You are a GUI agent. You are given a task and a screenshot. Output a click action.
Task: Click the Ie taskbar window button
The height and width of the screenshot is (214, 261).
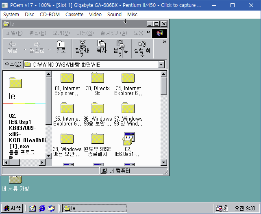click(x=94, y=208)
